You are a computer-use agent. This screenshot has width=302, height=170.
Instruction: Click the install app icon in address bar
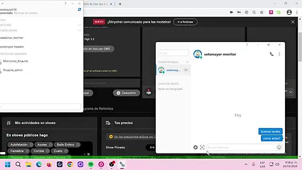[x=246, y=12]
